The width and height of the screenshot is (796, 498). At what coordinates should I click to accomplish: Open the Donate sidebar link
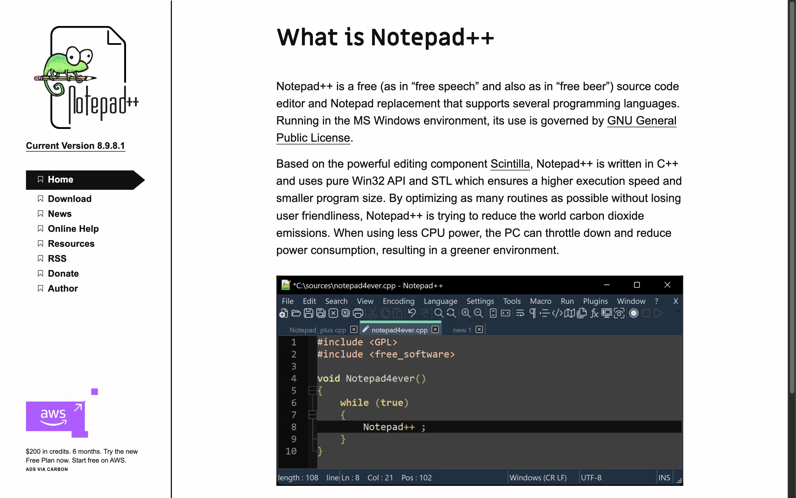pos(63,273)
